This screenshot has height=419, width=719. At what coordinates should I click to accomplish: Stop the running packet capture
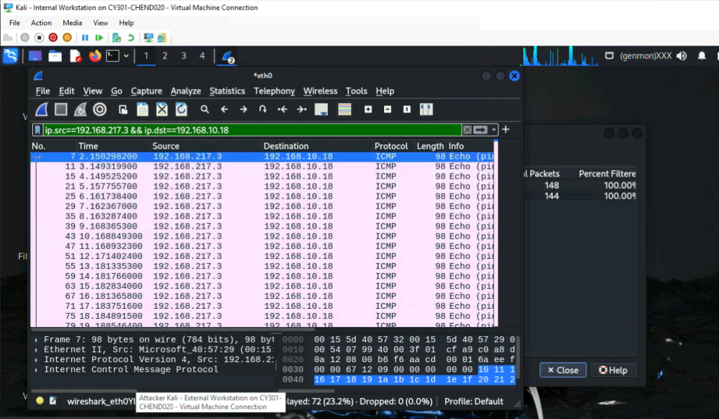click(x=61, y=109)
